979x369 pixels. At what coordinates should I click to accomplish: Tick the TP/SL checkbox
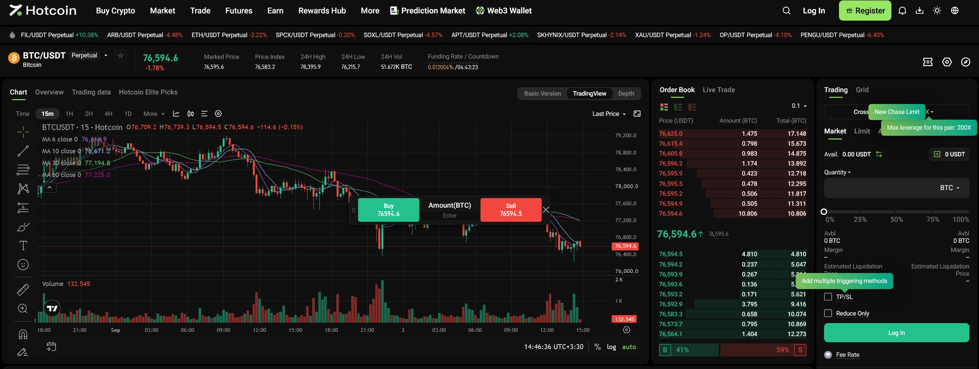coord(828,297)
